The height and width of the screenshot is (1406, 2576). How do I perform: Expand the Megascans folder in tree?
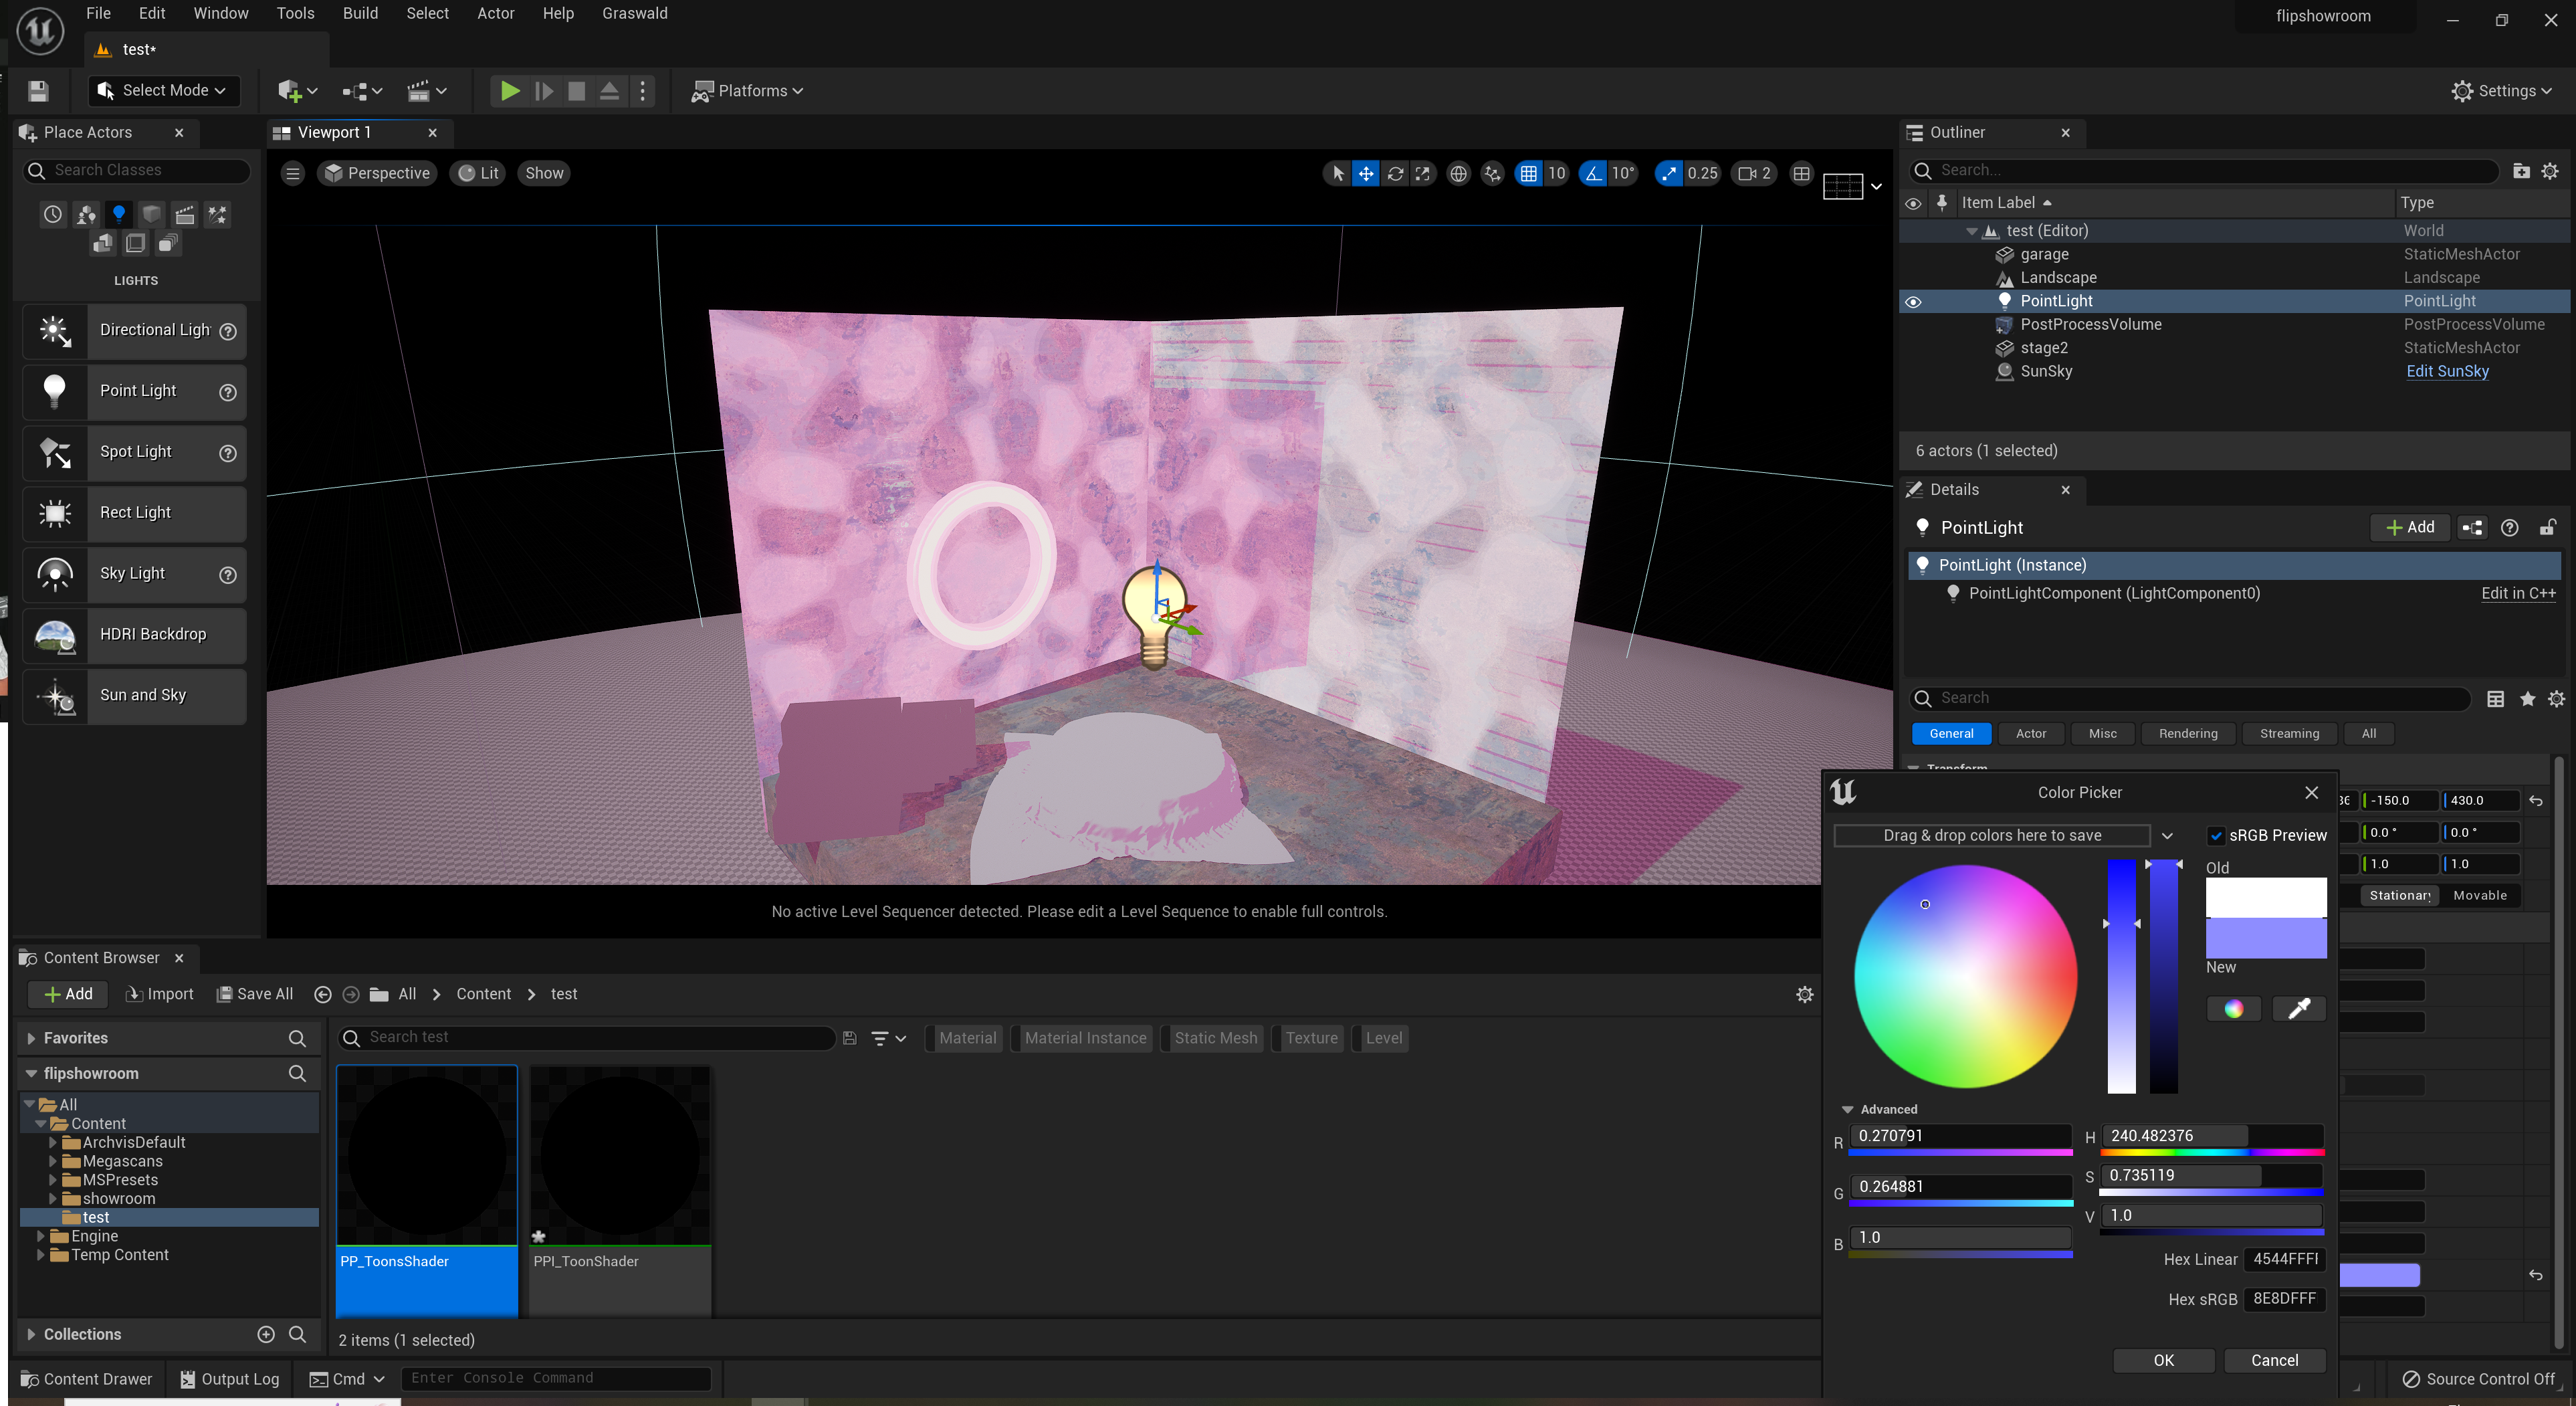[x=53, y=1161]
